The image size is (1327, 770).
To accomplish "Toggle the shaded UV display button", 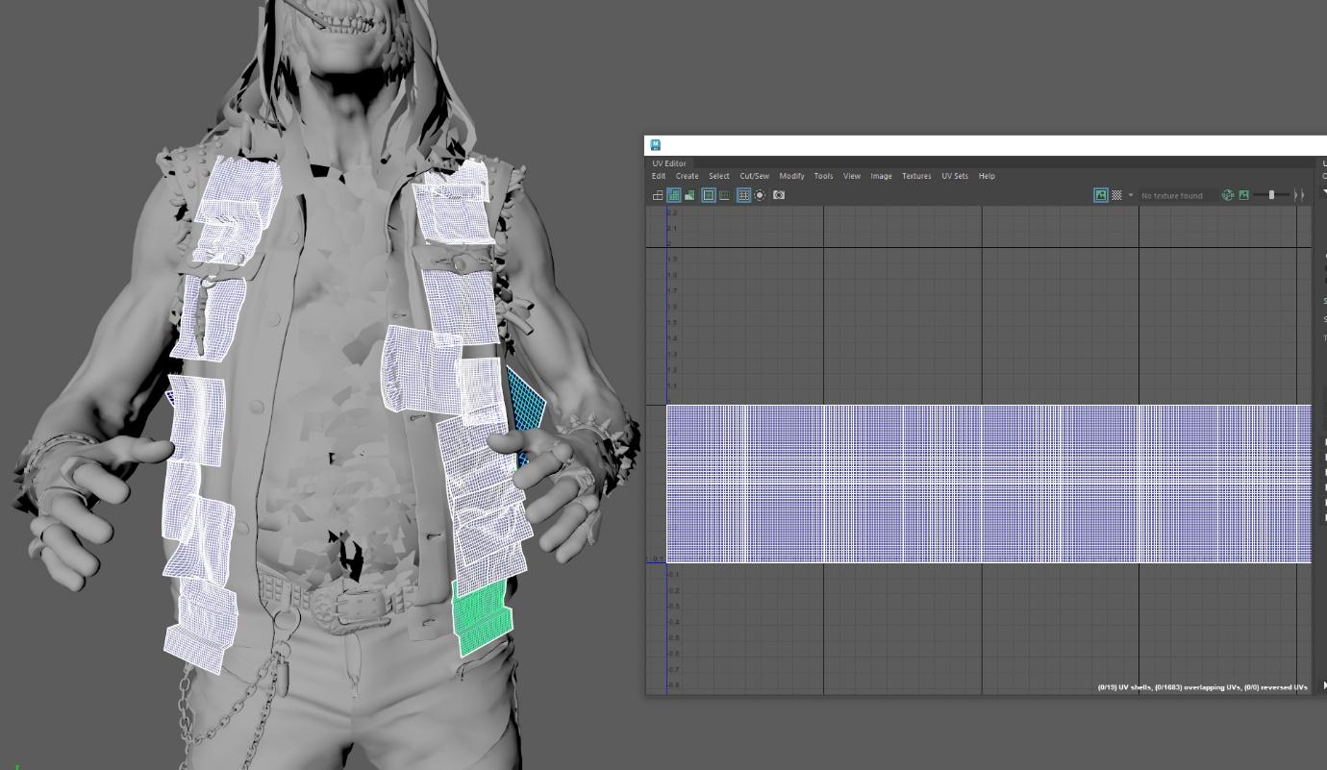I will click(674, 195).
